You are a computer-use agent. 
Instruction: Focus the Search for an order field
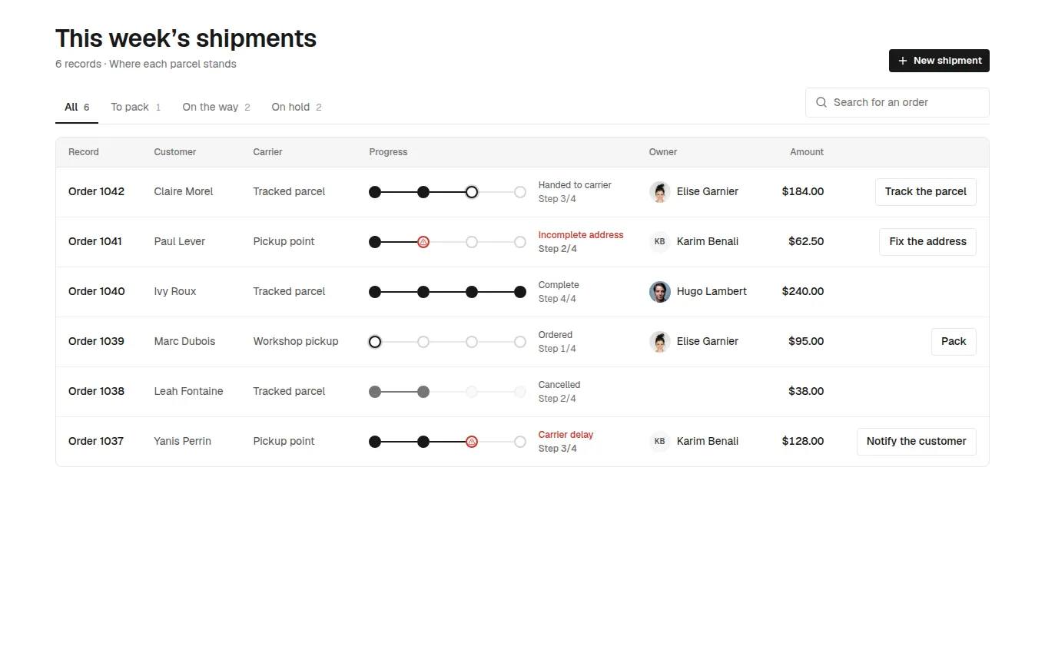tap(897, 102)
